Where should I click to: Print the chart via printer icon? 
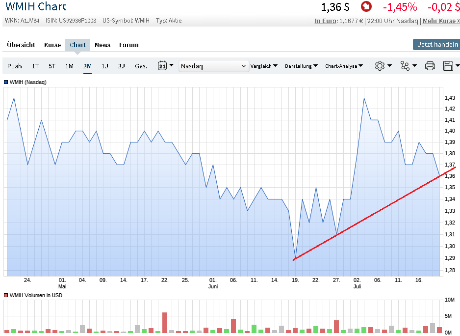click(430, 65)
